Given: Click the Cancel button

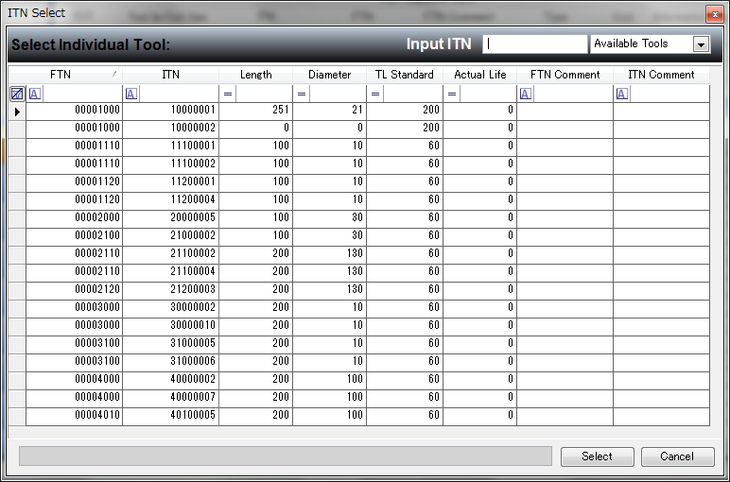Looking at the screenshot, I should click(677, 456).
